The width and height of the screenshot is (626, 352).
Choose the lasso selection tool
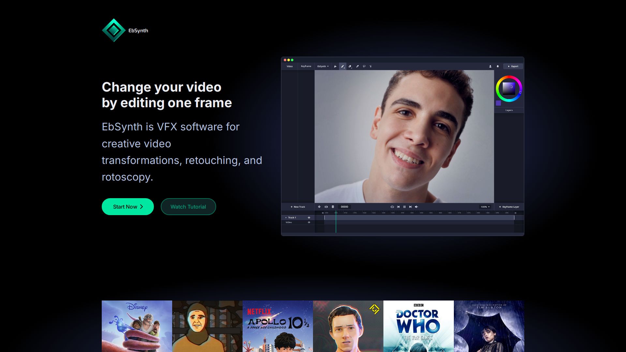click(364, 66)
